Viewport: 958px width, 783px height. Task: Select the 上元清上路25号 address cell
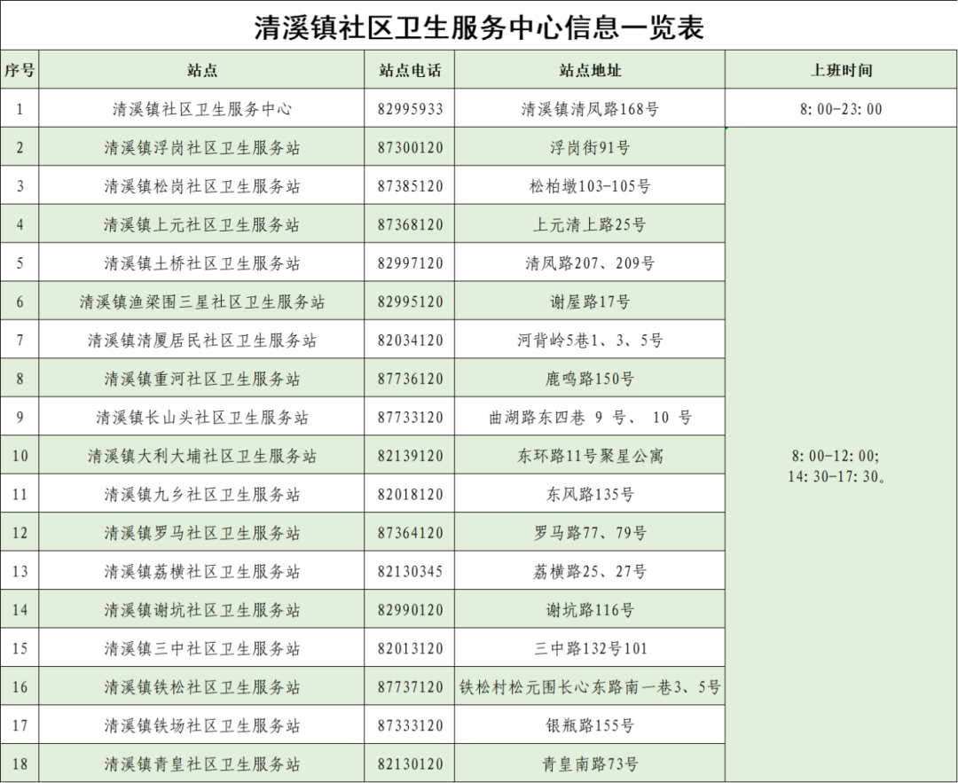click(x=590, y=224)
